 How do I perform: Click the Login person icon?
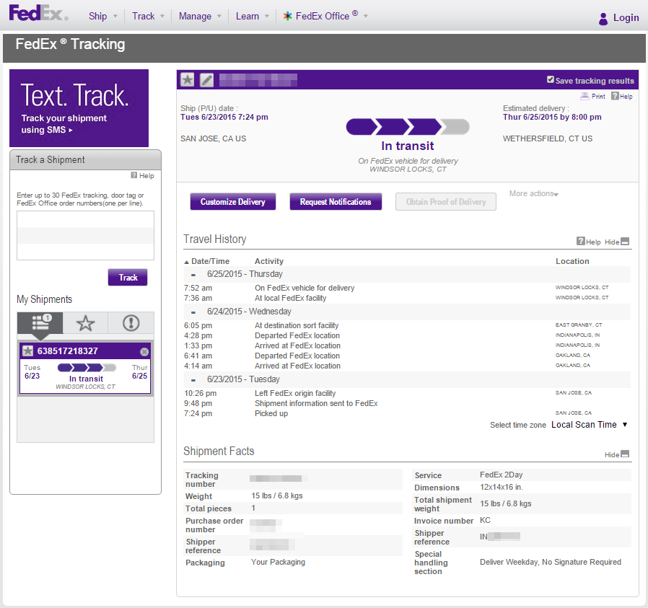603,18
